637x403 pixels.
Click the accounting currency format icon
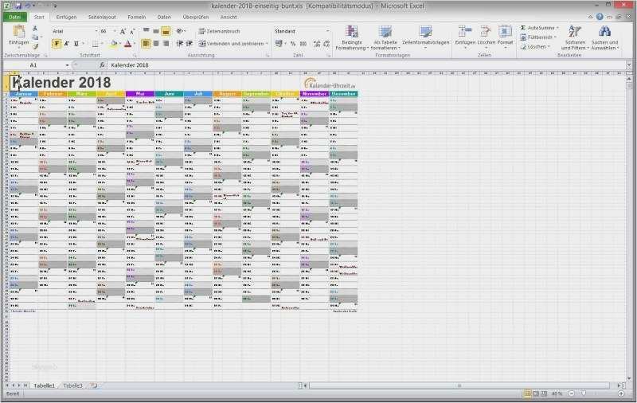pos(279,44)
